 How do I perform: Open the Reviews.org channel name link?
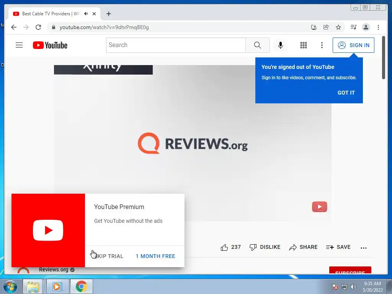pos(54,269)
